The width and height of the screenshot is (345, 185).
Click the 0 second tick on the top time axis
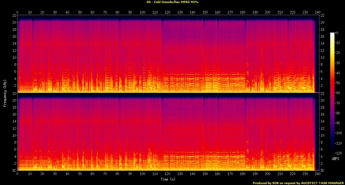(x=17, y=12)
